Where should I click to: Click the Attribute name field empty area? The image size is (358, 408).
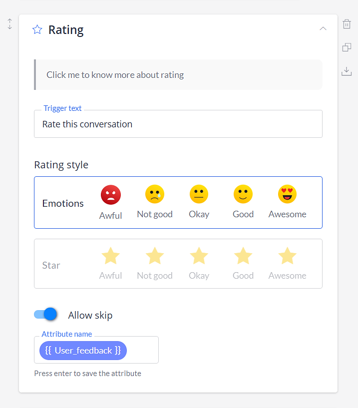coord(142,350)
